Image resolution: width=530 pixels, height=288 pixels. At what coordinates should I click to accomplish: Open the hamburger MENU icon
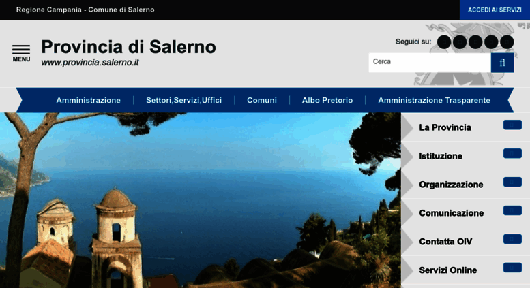pyautogui.click(x=21, y=53)
